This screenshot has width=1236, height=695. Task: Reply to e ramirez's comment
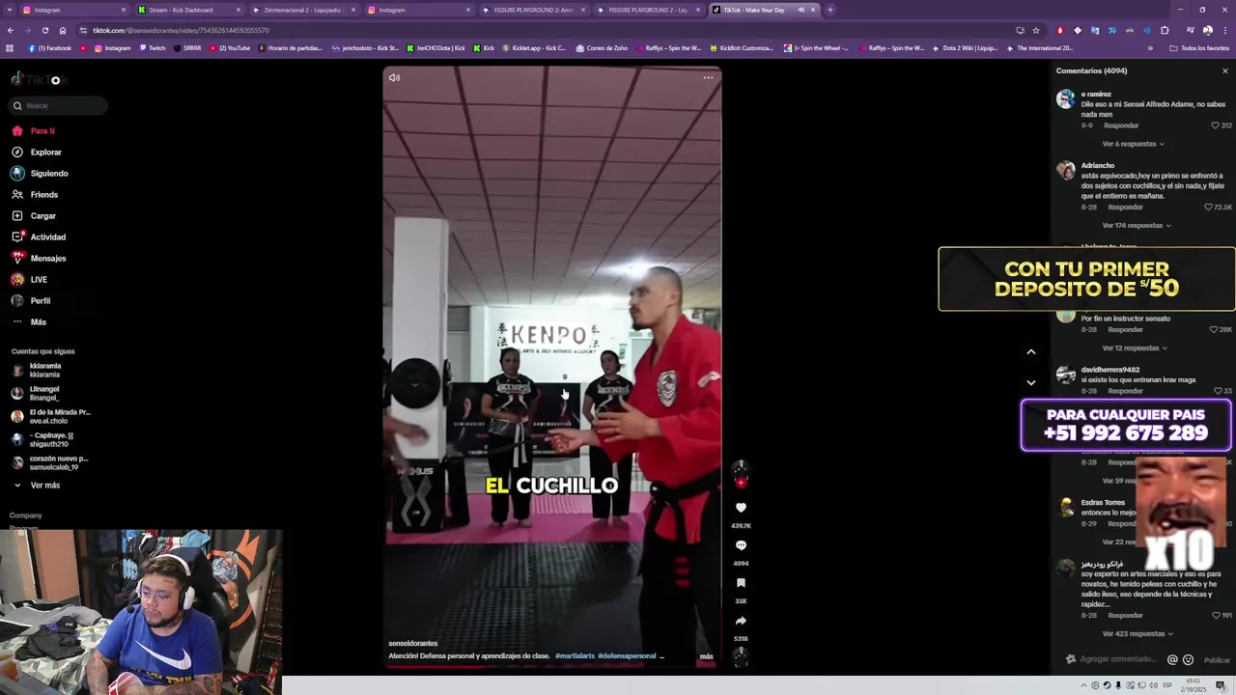click(x=1121, y=125)
